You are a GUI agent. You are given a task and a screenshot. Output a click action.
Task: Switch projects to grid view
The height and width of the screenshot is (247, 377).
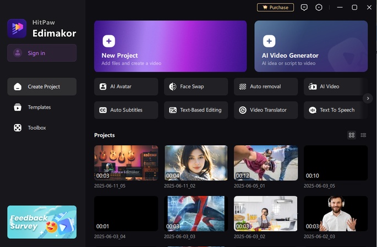(x=352, y=135)
